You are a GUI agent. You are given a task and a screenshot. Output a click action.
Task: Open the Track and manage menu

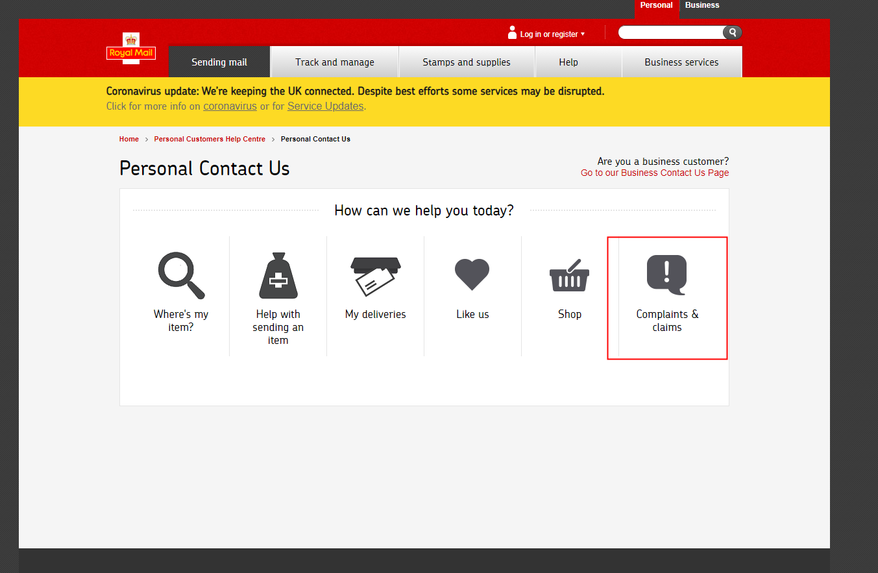coord(334,62)
